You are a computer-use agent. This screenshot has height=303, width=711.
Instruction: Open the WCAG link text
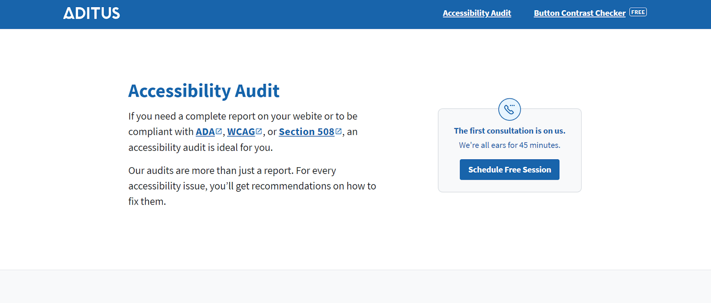(x=241, y=132)
